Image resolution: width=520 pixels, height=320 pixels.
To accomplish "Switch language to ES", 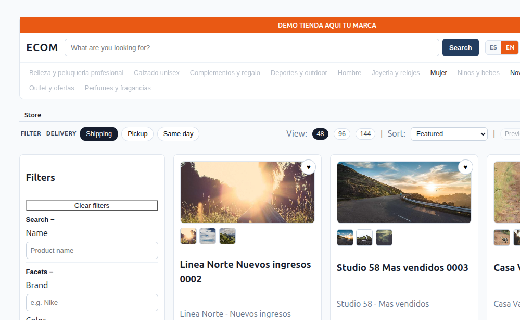I will 493,47.
